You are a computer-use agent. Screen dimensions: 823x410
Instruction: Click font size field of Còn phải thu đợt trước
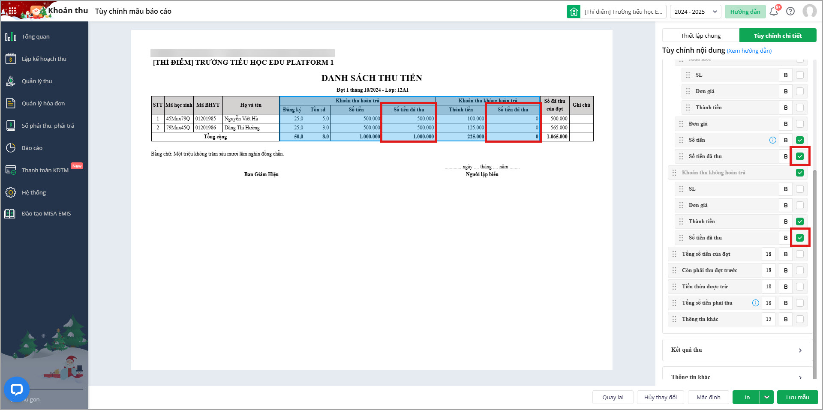click(x=769, y=270)
